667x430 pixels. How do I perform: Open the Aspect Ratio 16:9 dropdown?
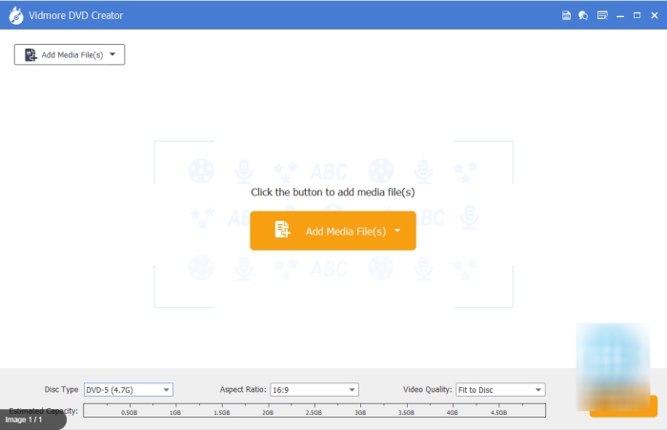313,390
